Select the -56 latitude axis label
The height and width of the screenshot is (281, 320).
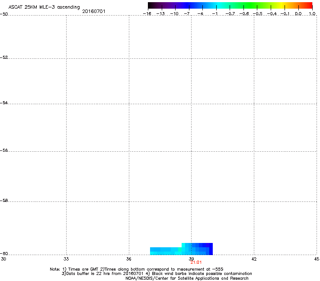(x=4, y=150)
